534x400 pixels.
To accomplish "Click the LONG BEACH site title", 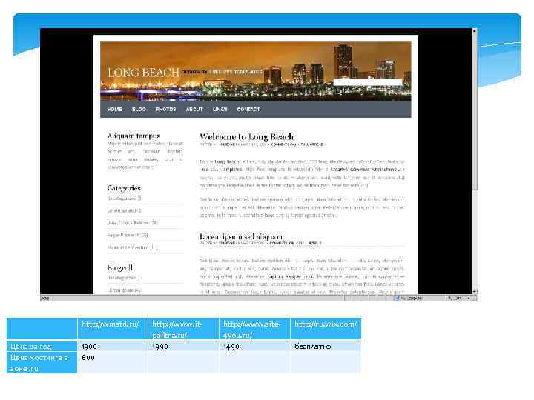I will click(x=143, y=73).
